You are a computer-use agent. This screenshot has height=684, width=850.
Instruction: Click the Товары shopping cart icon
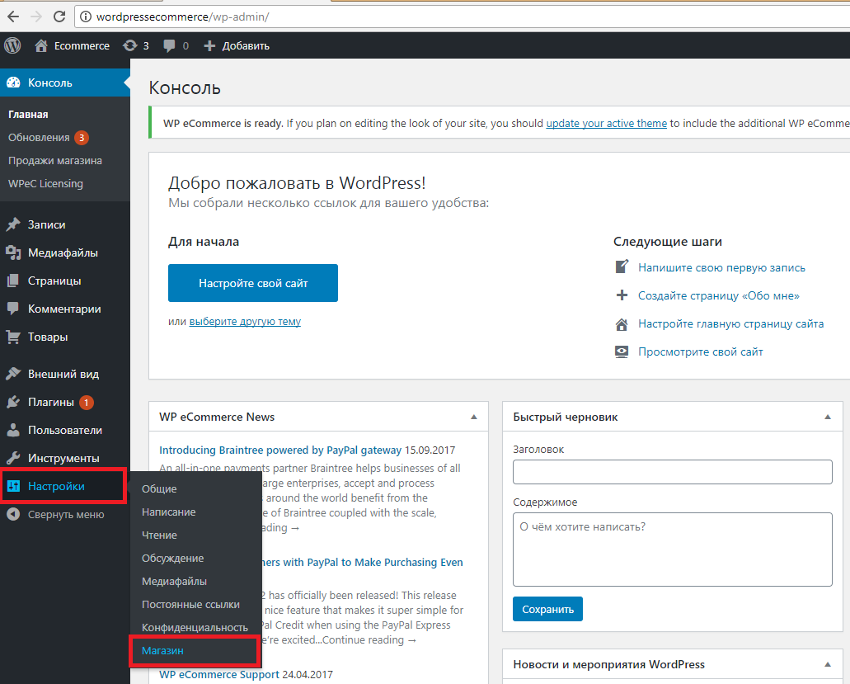point(13,337)
